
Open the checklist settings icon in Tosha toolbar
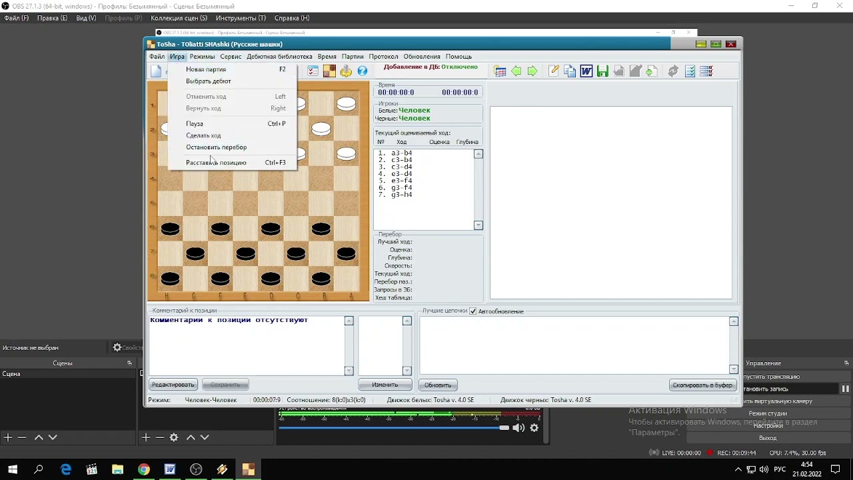[x=313, y=71]
